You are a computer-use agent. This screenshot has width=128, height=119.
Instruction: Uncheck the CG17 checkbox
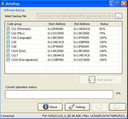click(x=8, y=55)
